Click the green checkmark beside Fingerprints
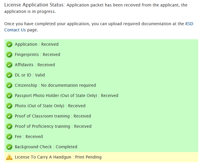Viewport: 202px width, 167px height. pyautogui.click(x=9, y=55)
